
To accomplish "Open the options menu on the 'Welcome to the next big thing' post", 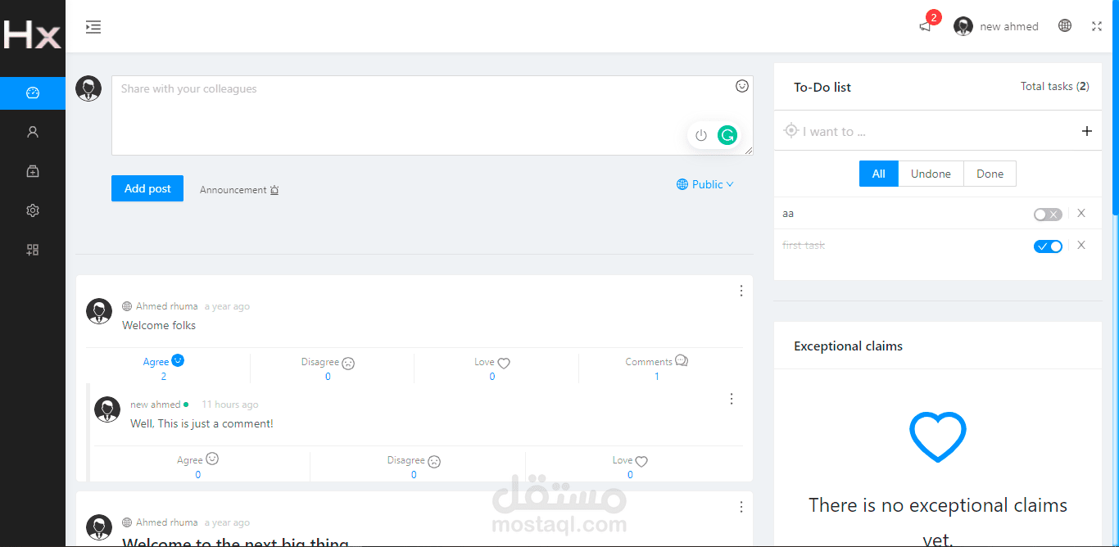I will pos(741,507).
